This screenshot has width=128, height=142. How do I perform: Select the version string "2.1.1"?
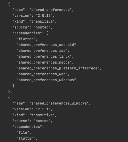coord(43,109)
